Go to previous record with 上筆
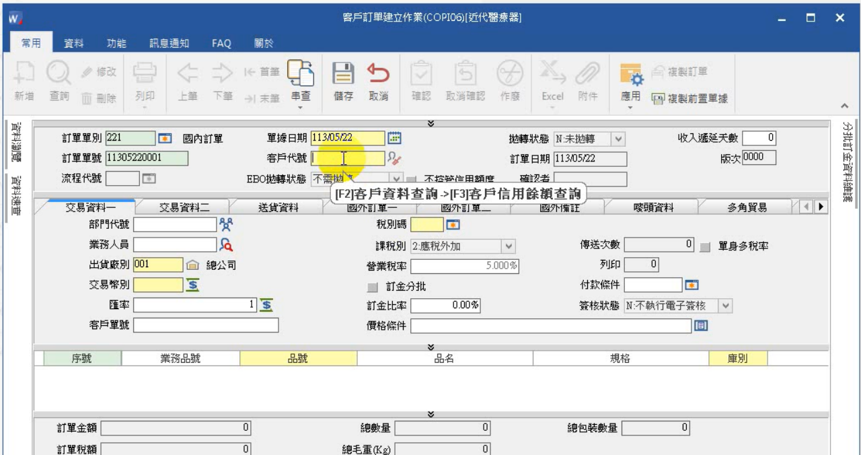 click(186, 74)
